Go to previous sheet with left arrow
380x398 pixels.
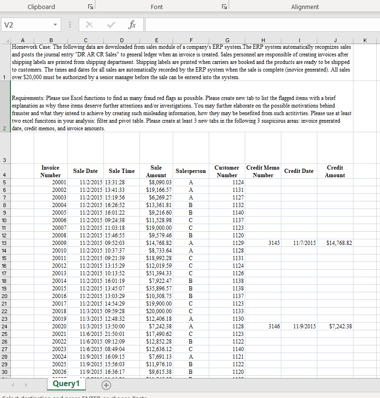coord(13,385)
